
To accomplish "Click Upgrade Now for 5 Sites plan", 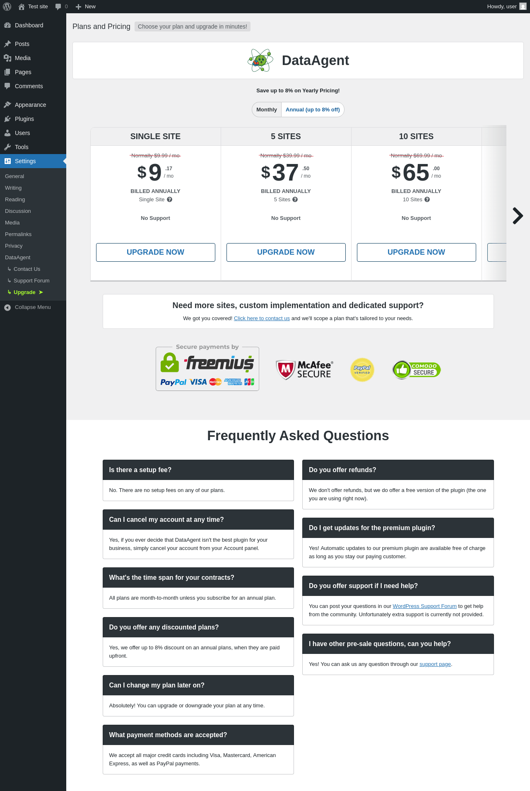I will (286, 252).
